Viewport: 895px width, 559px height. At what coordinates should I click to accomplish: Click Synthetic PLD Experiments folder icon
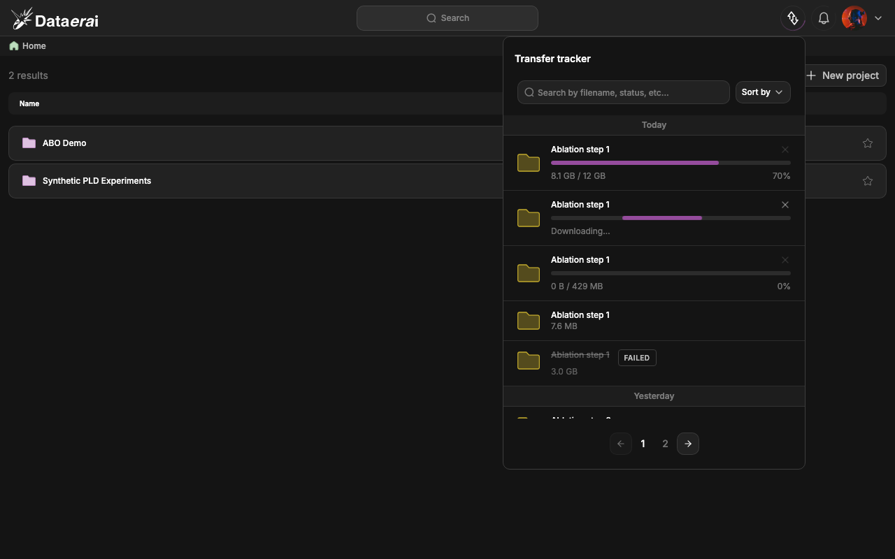[x=29, y=181]
